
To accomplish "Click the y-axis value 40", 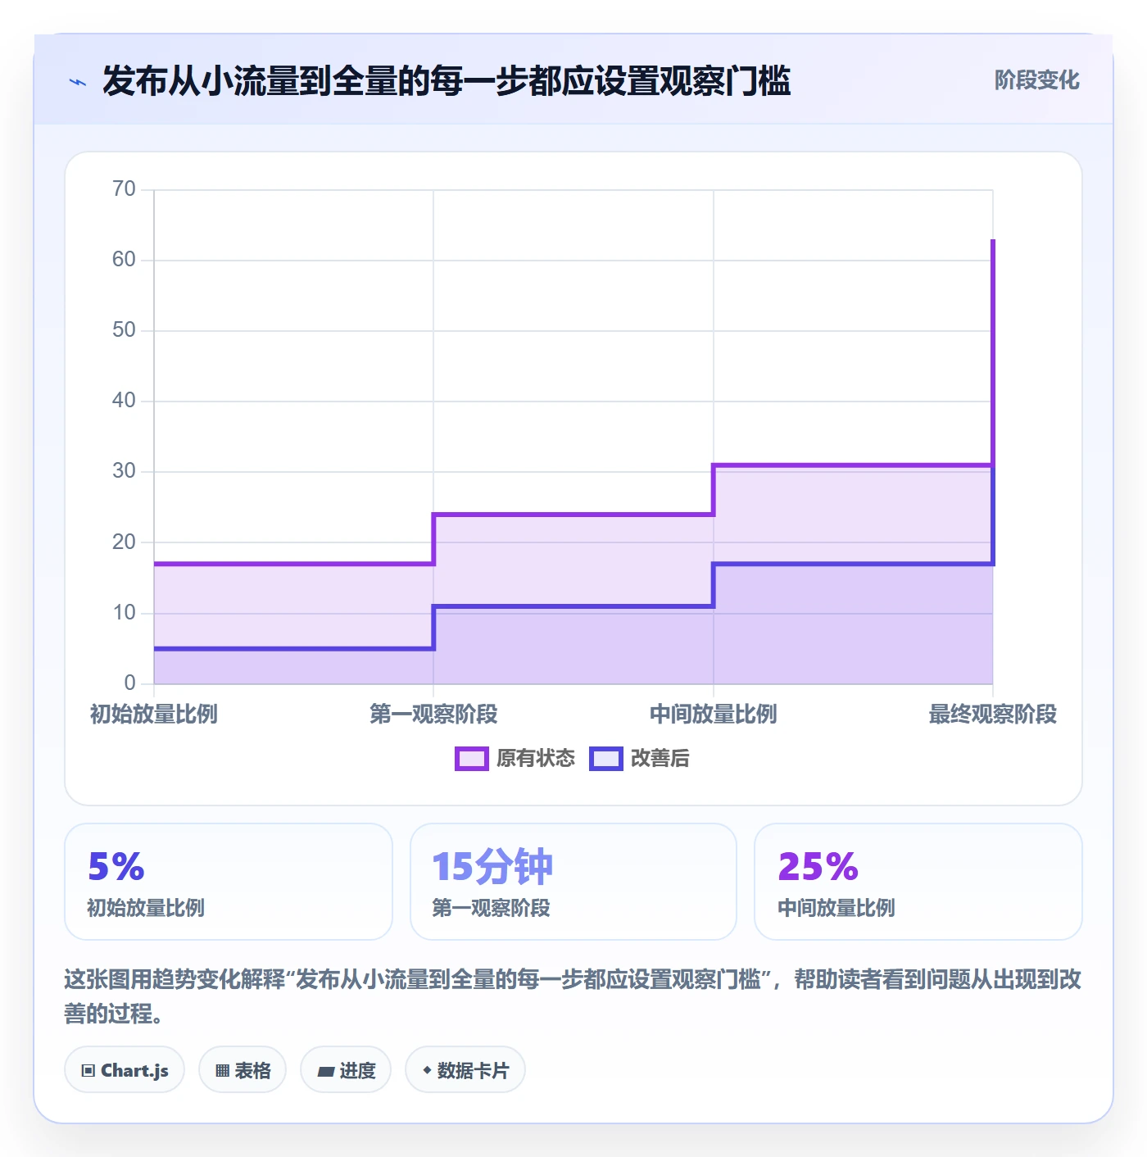I will coord(124,401).
